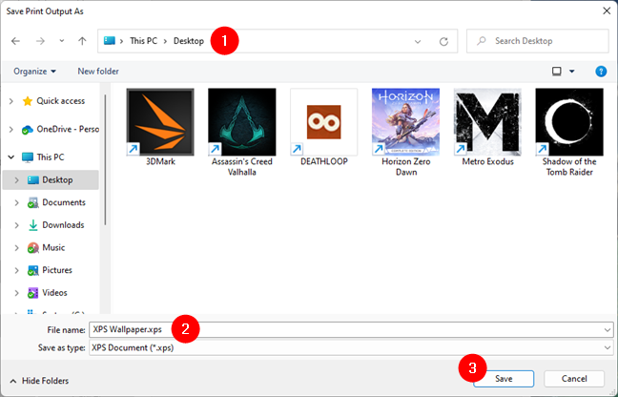Expand the Documents tree node
The height and width of the screenshot is (397, 618).
[16, 202]
